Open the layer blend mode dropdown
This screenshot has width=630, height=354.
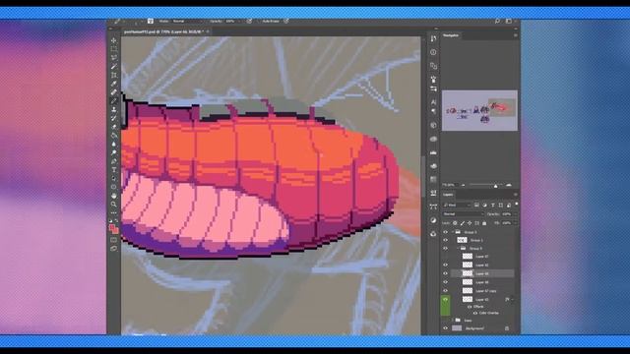(464, 214)
